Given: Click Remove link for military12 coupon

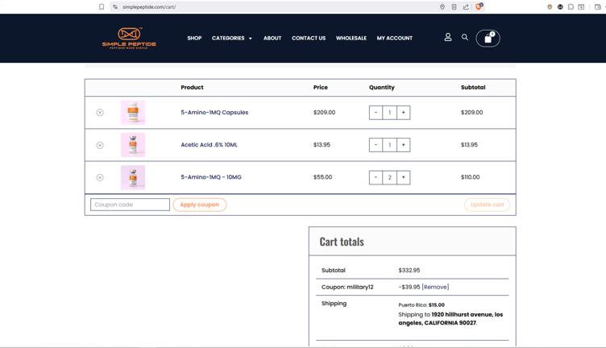Looking at the screenshot, I should (x=435, y=287).
